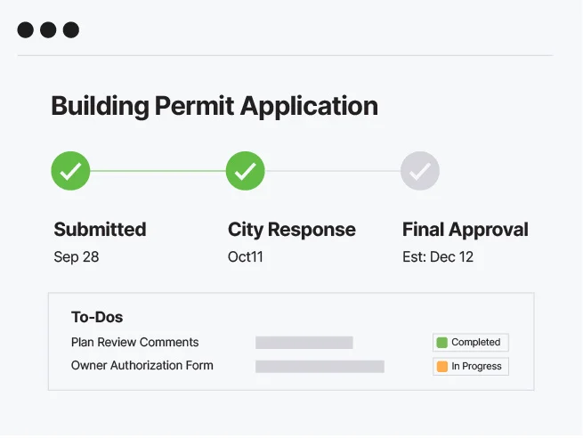Select the In Progress status badge
Image resolution: width=583 pixels, height=438 pixels.
pos(470,367)
